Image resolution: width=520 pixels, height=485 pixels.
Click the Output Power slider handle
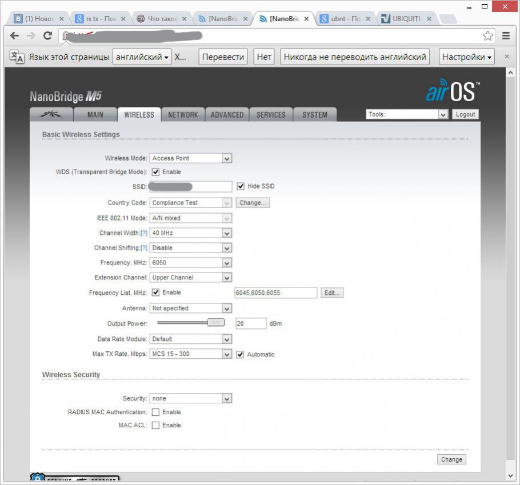tap(215, 323)
